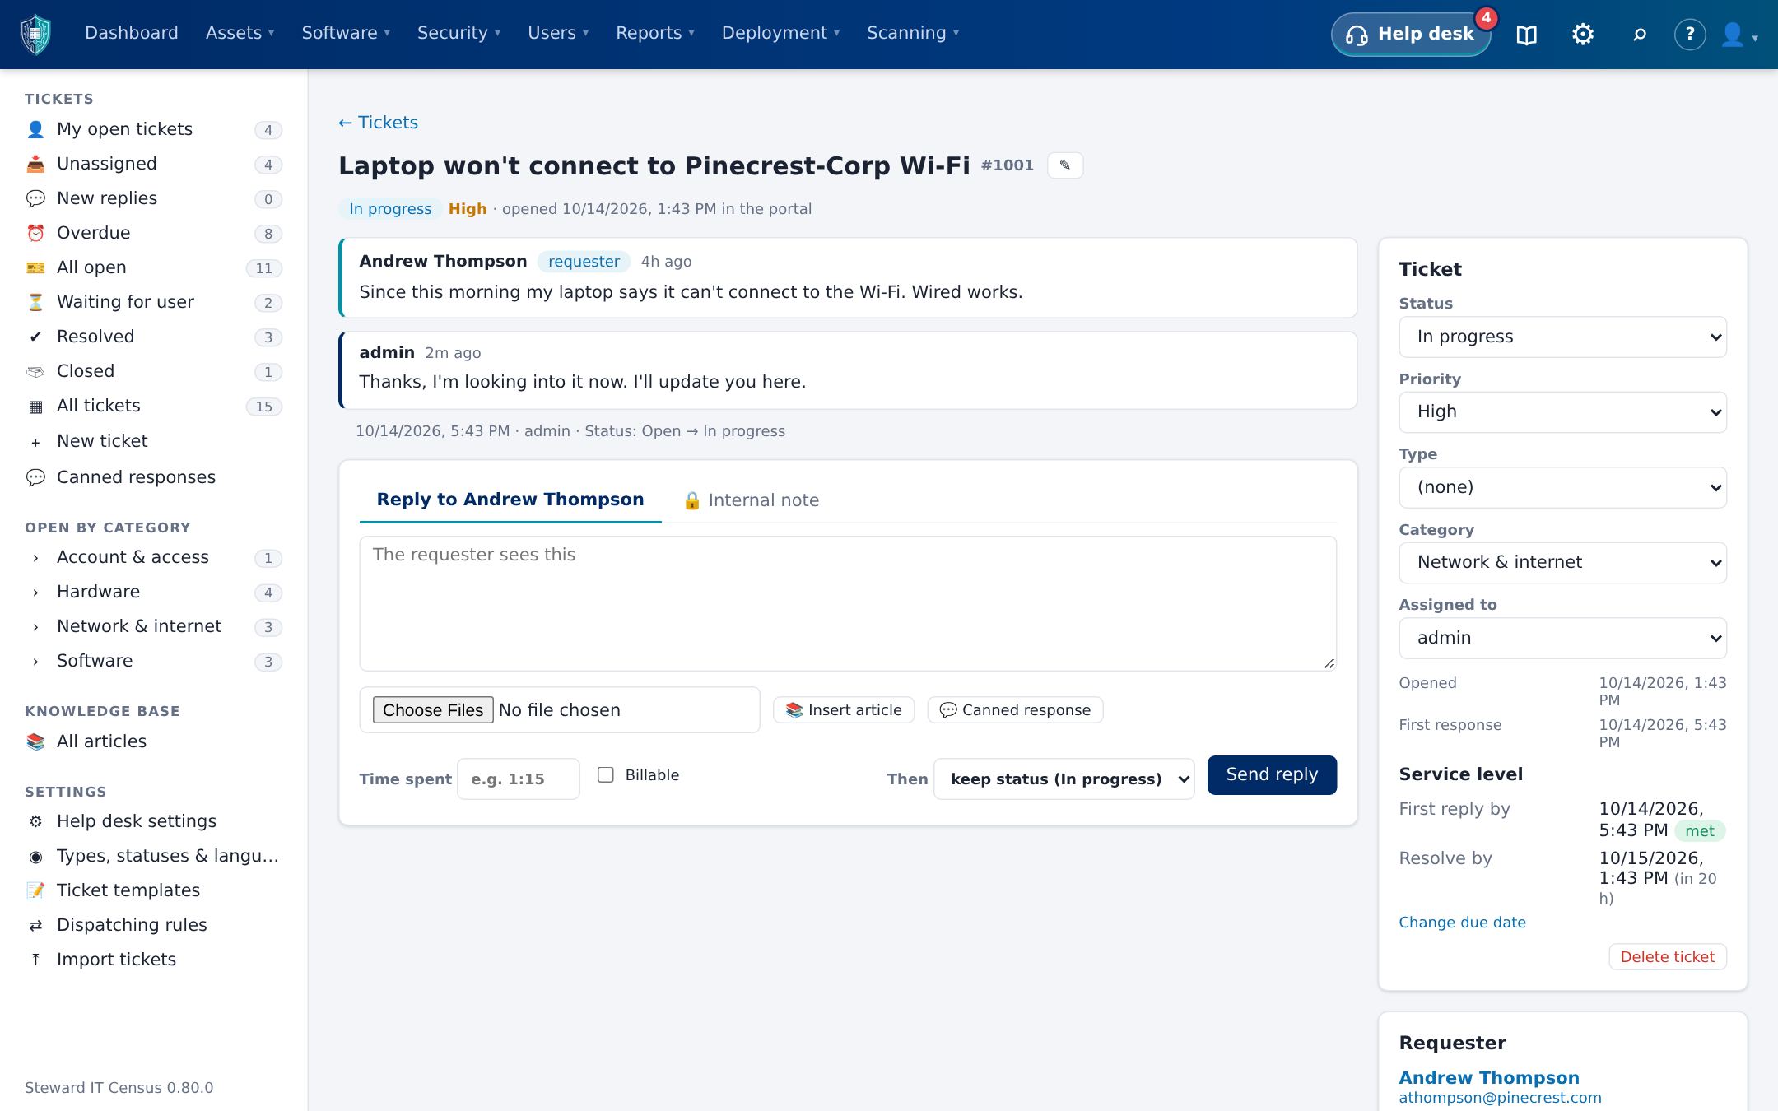
Task: Open the help question mark icon
Action: click(x=1690, y=35)
